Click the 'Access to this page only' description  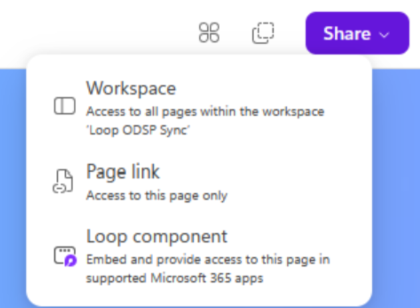click(157, 195)
